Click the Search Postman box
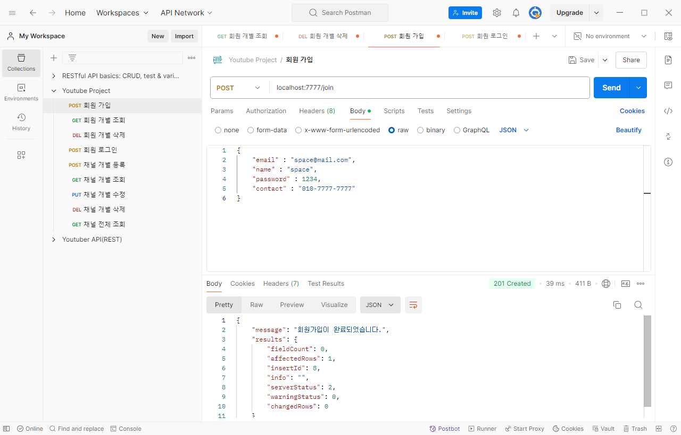This screenshot has width=681, height=435. click(340, 13)
